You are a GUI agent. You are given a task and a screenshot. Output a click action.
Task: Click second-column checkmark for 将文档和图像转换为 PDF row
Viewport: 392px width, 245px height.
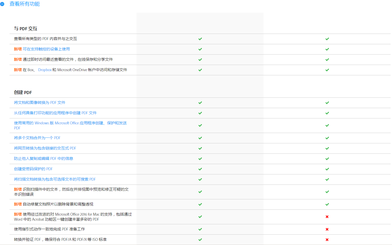tap(327, 103)
